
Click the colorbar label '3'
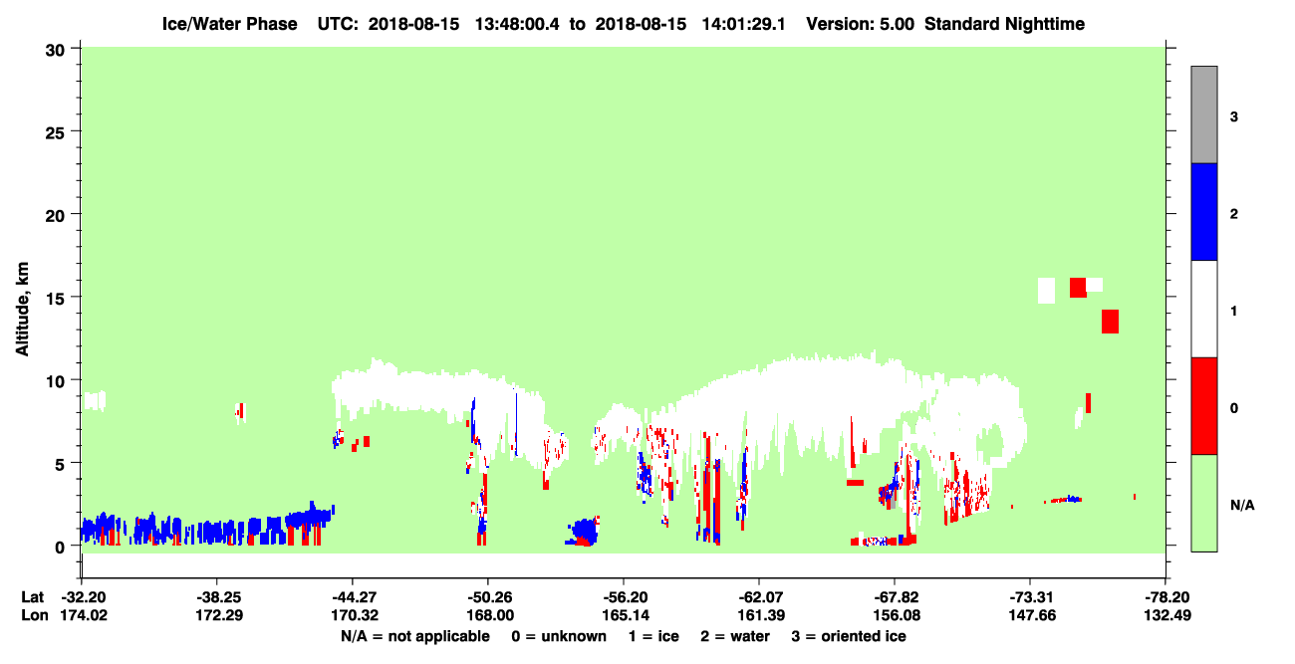(x=1234, y=117)
